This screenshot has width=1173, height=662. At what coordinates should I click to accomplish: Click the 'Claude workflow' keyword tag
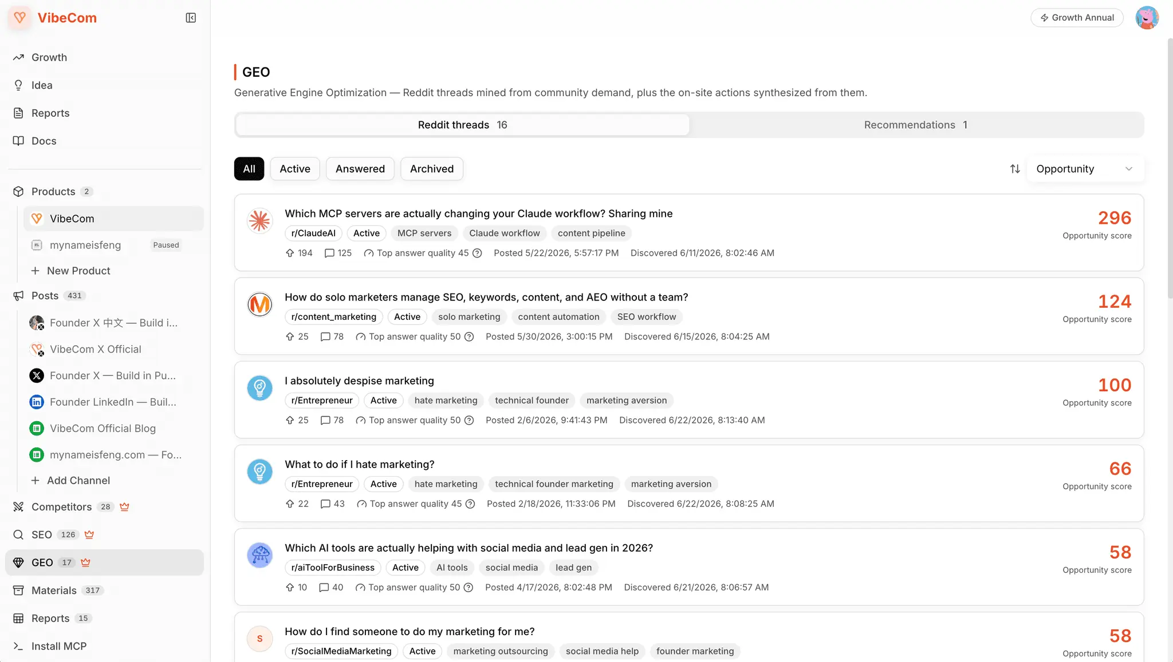(x=505, y=233)
